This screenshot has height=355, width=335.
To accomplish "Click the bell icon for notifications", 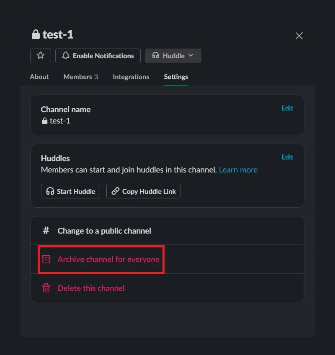I will coord(66,56).
